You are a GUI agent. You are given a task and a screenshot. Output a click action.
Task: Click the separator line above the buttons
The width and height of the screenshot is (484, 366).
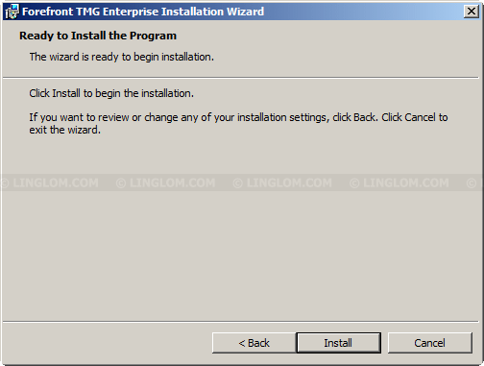point(241,322)
